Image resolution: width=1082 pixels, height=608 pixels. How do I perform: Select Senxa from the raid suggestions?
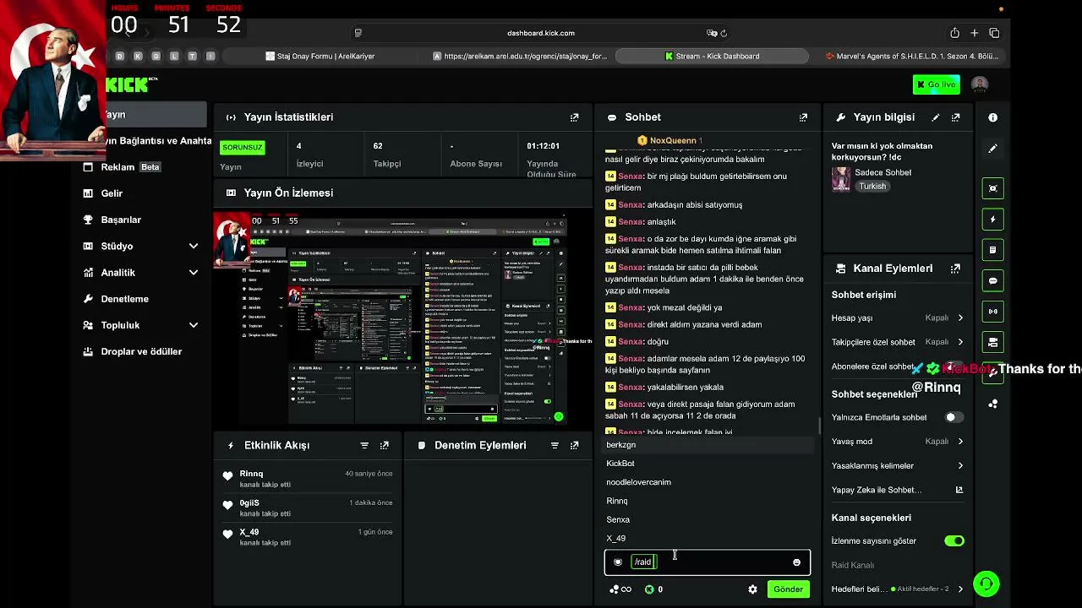click(x=707, y=519)
